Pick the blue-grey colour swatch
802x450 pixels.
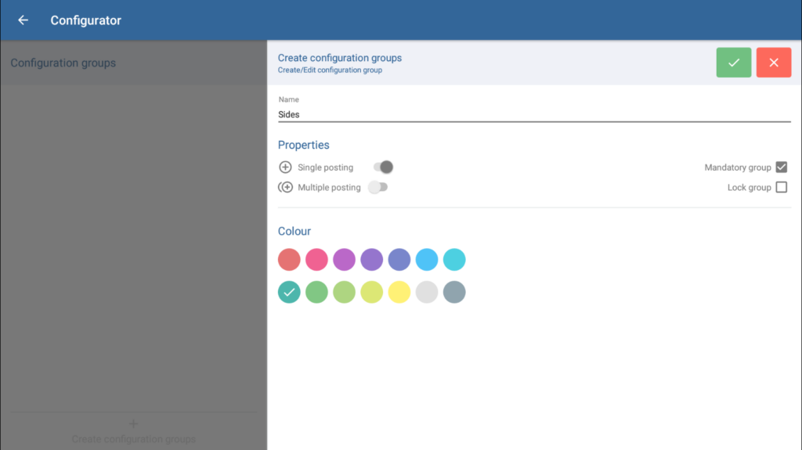pos(454,293)
